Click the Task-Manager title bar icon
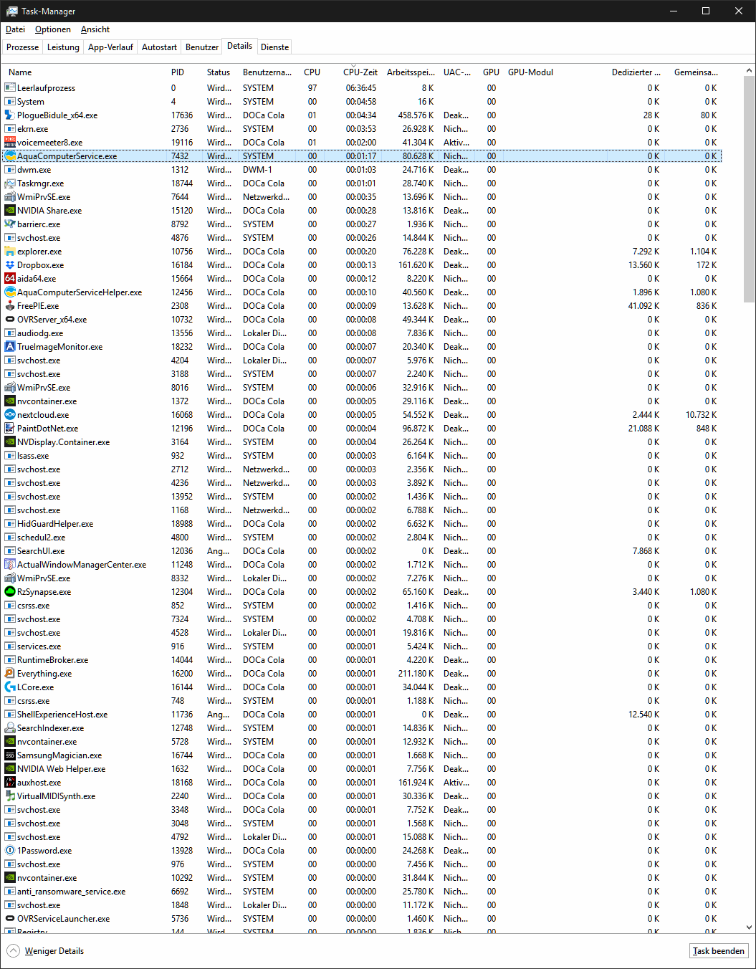Image resolution: width=756 pixels, height=969 pixels. click(x=12, y=11)
